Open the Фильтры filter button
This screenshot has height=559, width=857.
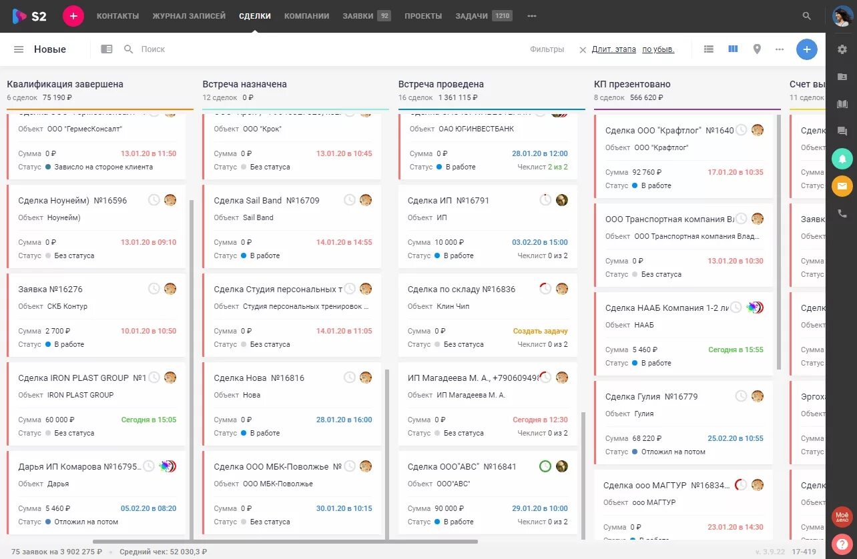547,49
